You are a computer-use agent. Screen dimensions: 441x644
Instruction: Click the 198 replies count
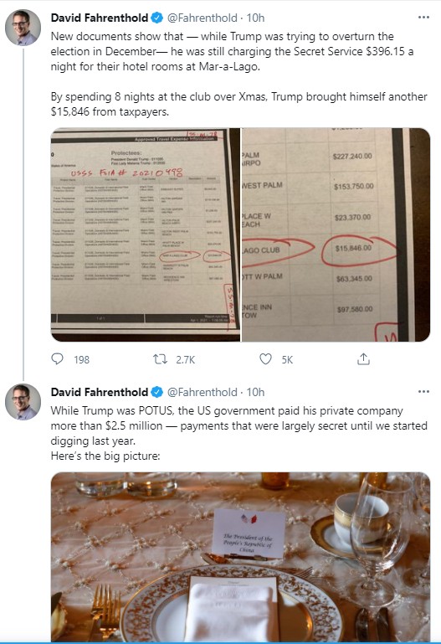tap(82, 360)
